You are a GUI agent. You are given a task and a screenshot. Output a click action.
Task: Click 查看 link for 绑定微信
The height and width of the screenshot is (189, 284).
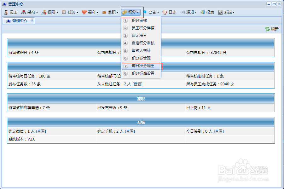pos(41,131)
